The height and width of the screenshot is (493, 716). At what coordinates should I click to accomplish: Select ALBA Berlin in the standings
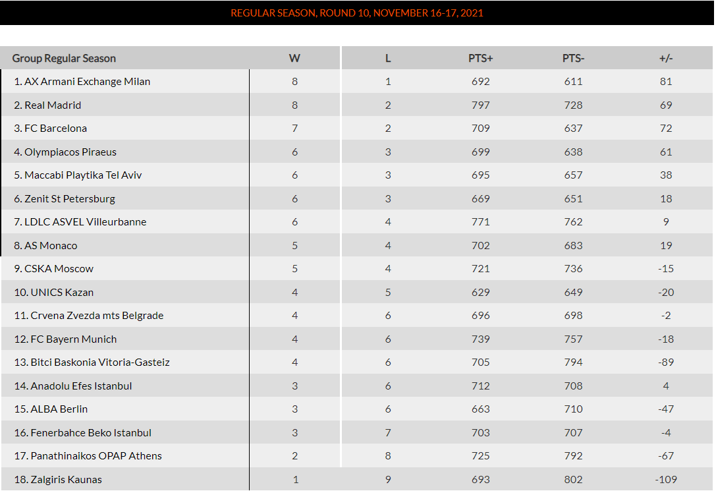click(59, 409)
